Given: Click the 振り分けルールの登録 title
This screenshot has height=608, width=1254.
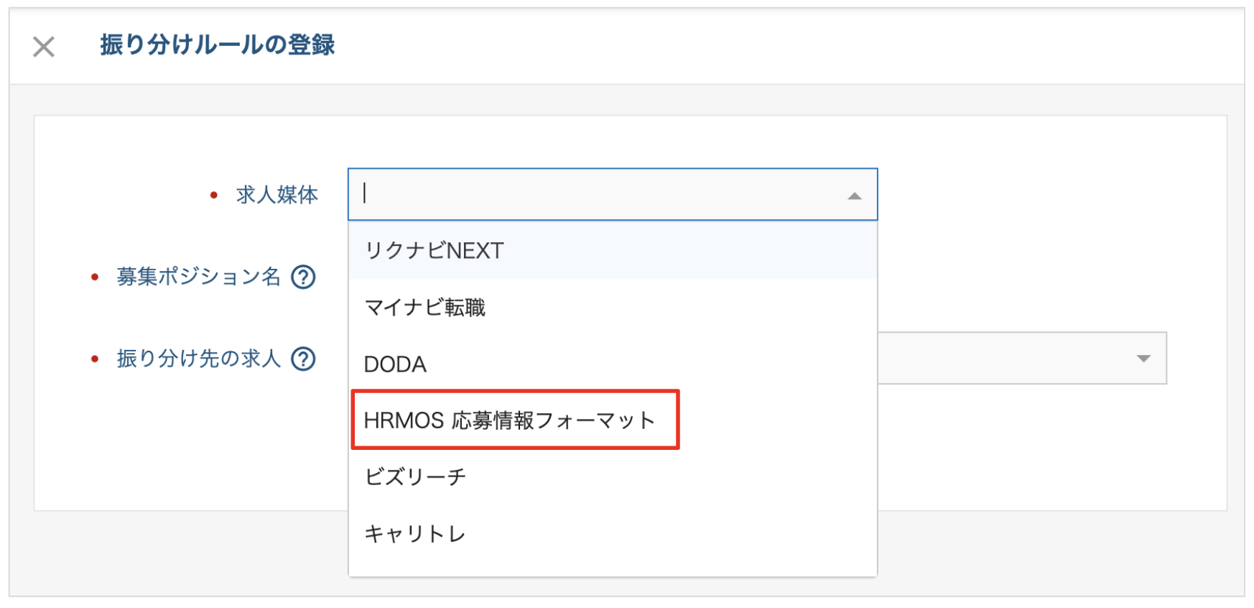Looking at the screenshot, I should (x=217, y=45).
